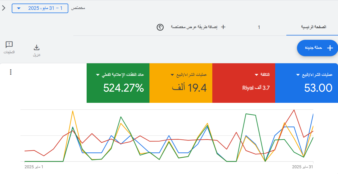Viewport: 338px width, 174px height.
Task: Click the back chevron arrow beside the date range
Action: coord(4,8)
